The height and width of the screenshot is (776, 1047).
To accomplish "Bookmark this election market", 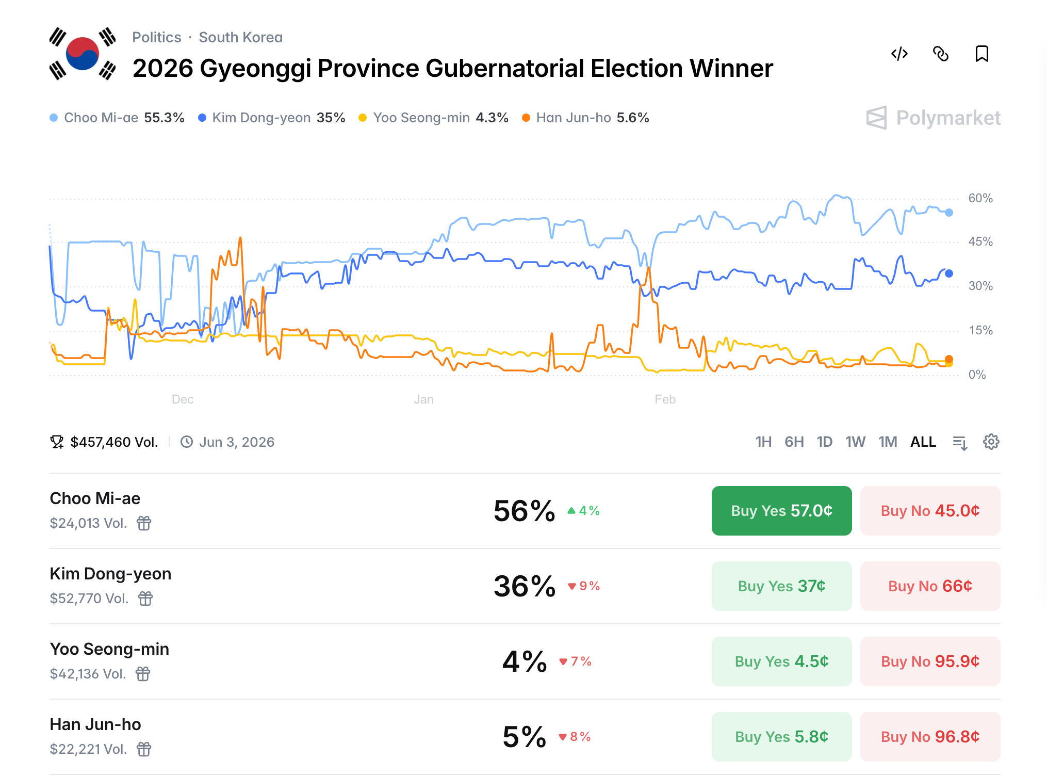I will pyautogui.click(x=981, y=54).
